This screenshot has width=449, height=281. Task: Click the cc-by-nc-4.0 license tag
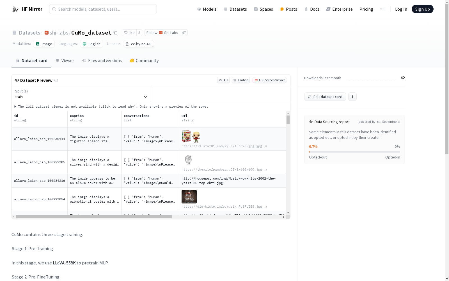(139, 44)
